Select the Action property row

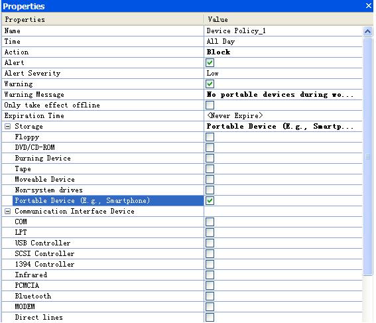103,52
